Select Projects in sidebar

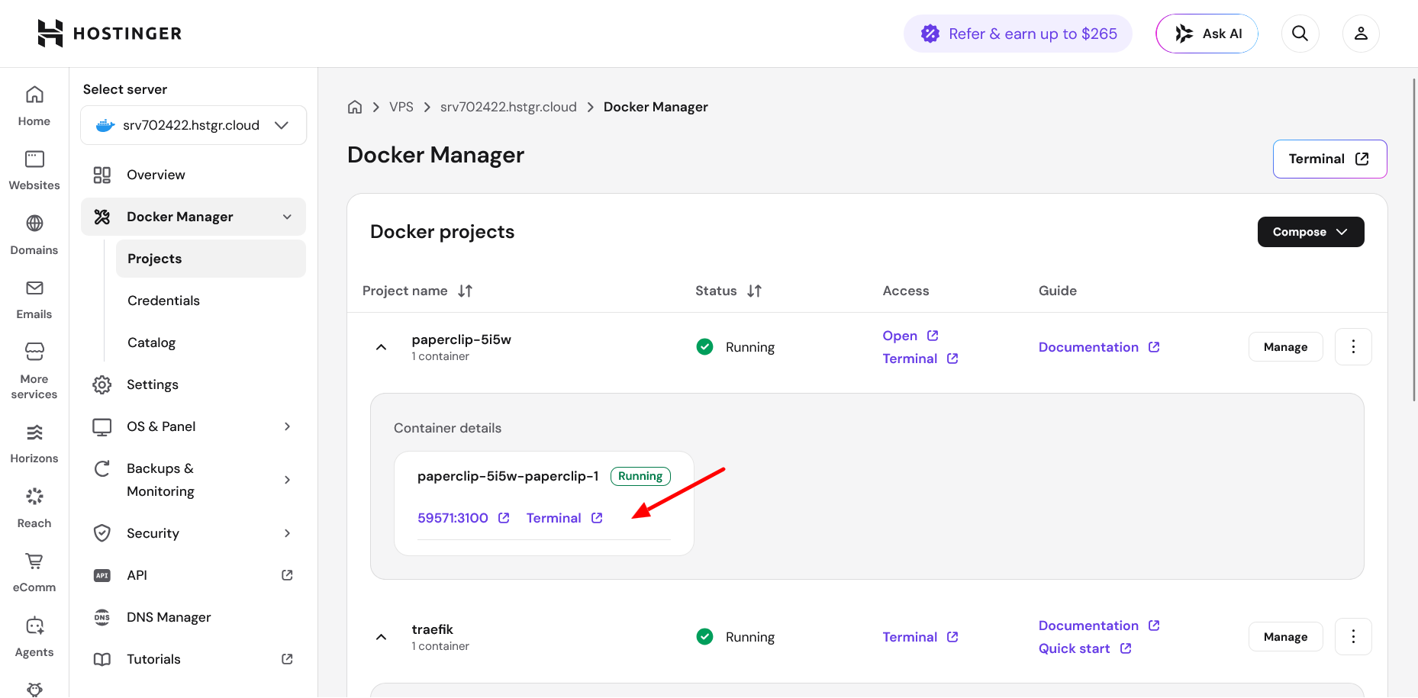pyautogui.click(x=211, y=259)
